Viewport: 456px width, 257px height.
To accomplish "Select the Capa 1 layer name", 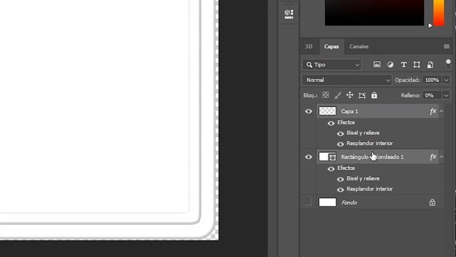I will (350, 111).
